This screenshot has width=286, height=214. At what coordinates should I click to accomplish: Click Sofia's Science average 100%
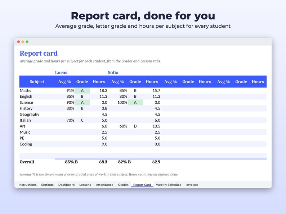(122, 102)
